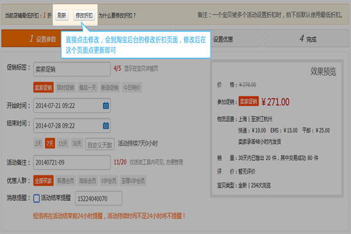Select 高级会员 as target audience
351x234 pixels.
click(x=88, y=181)
